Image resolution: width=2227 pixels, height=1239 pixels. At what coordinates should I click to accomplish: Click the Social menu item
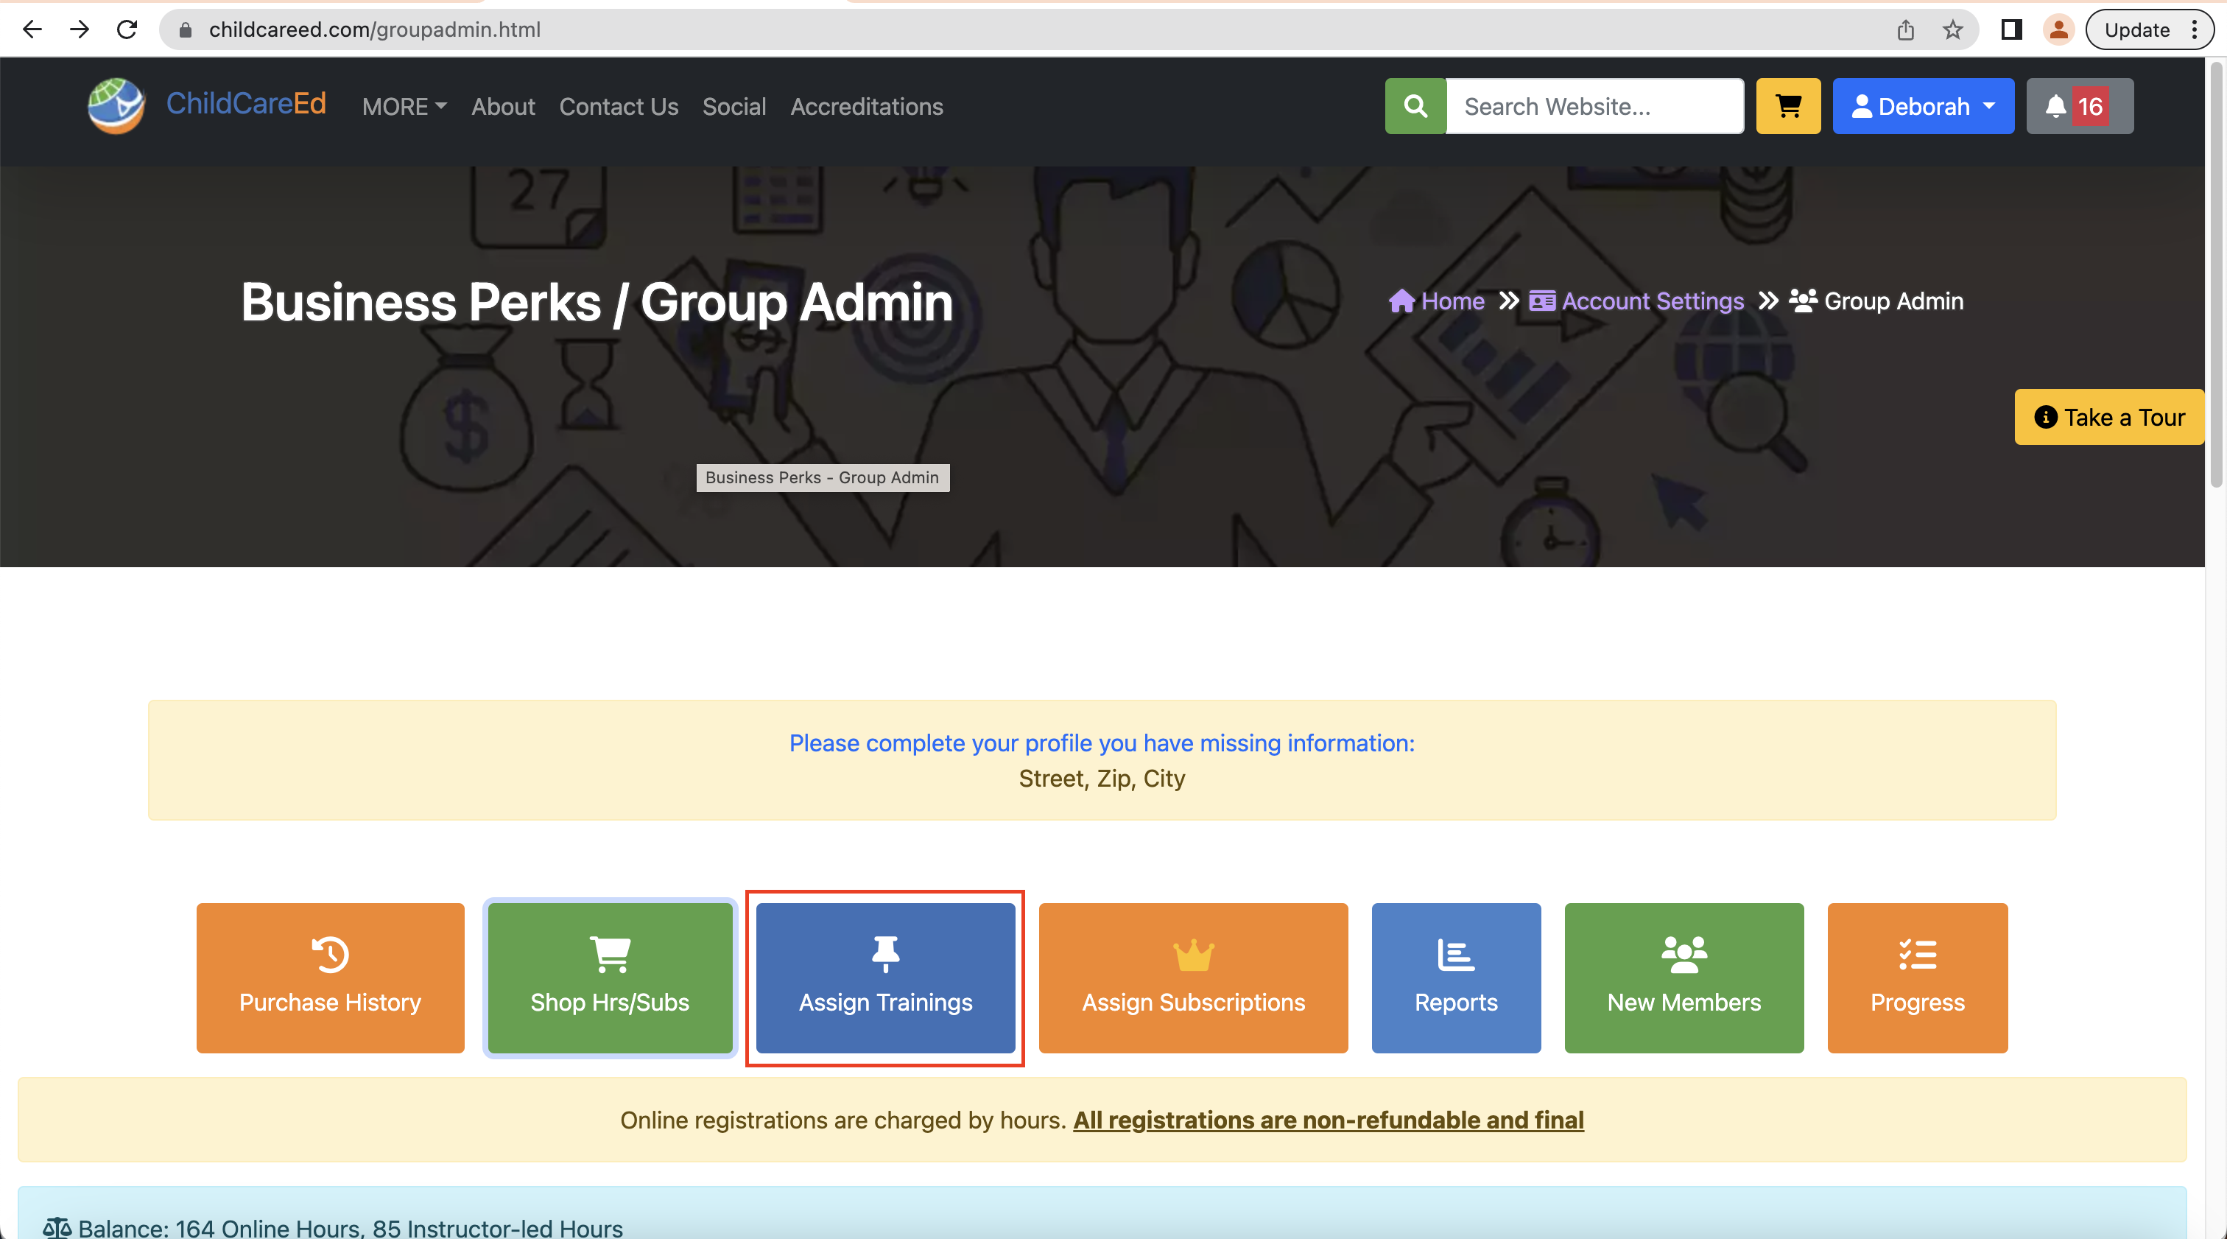pos(733,105)
